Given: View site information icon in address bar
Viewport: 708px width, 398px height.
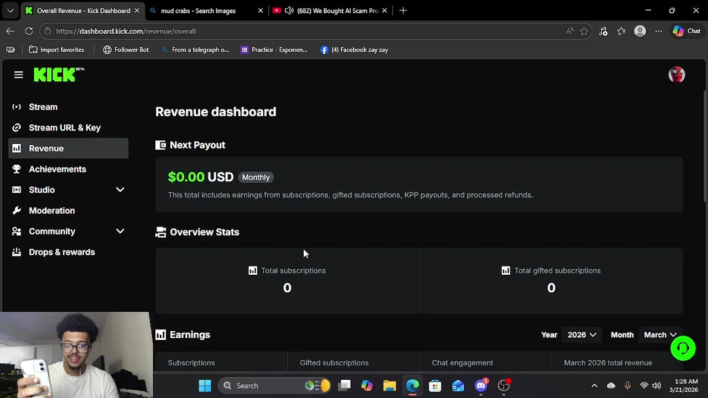Looking at the screenshot, I should tap(48, 31).
